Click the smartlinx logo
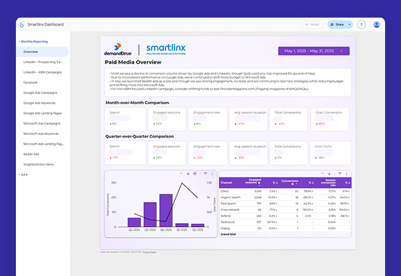 166,49
